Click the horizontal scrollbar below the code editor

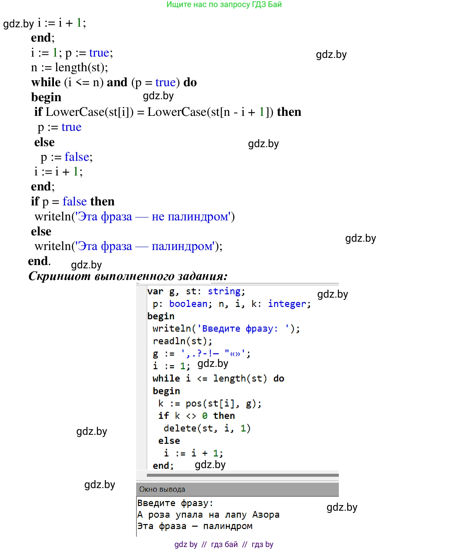242,475
